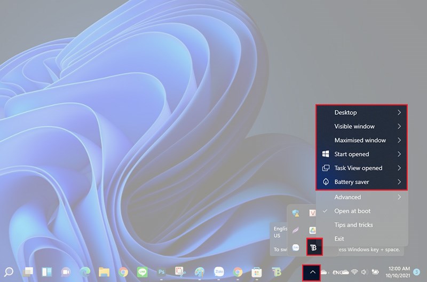Screen dimensions: 427x282
Task: Open Tips and tricks
Action: (x=361, y=225)
